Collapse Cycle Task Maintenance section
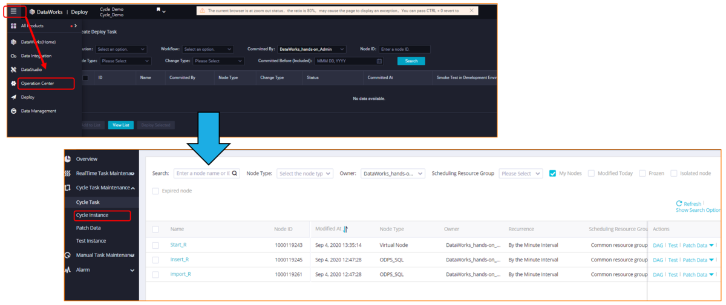Viewport: 726px width, 305px height. [132, 188]
